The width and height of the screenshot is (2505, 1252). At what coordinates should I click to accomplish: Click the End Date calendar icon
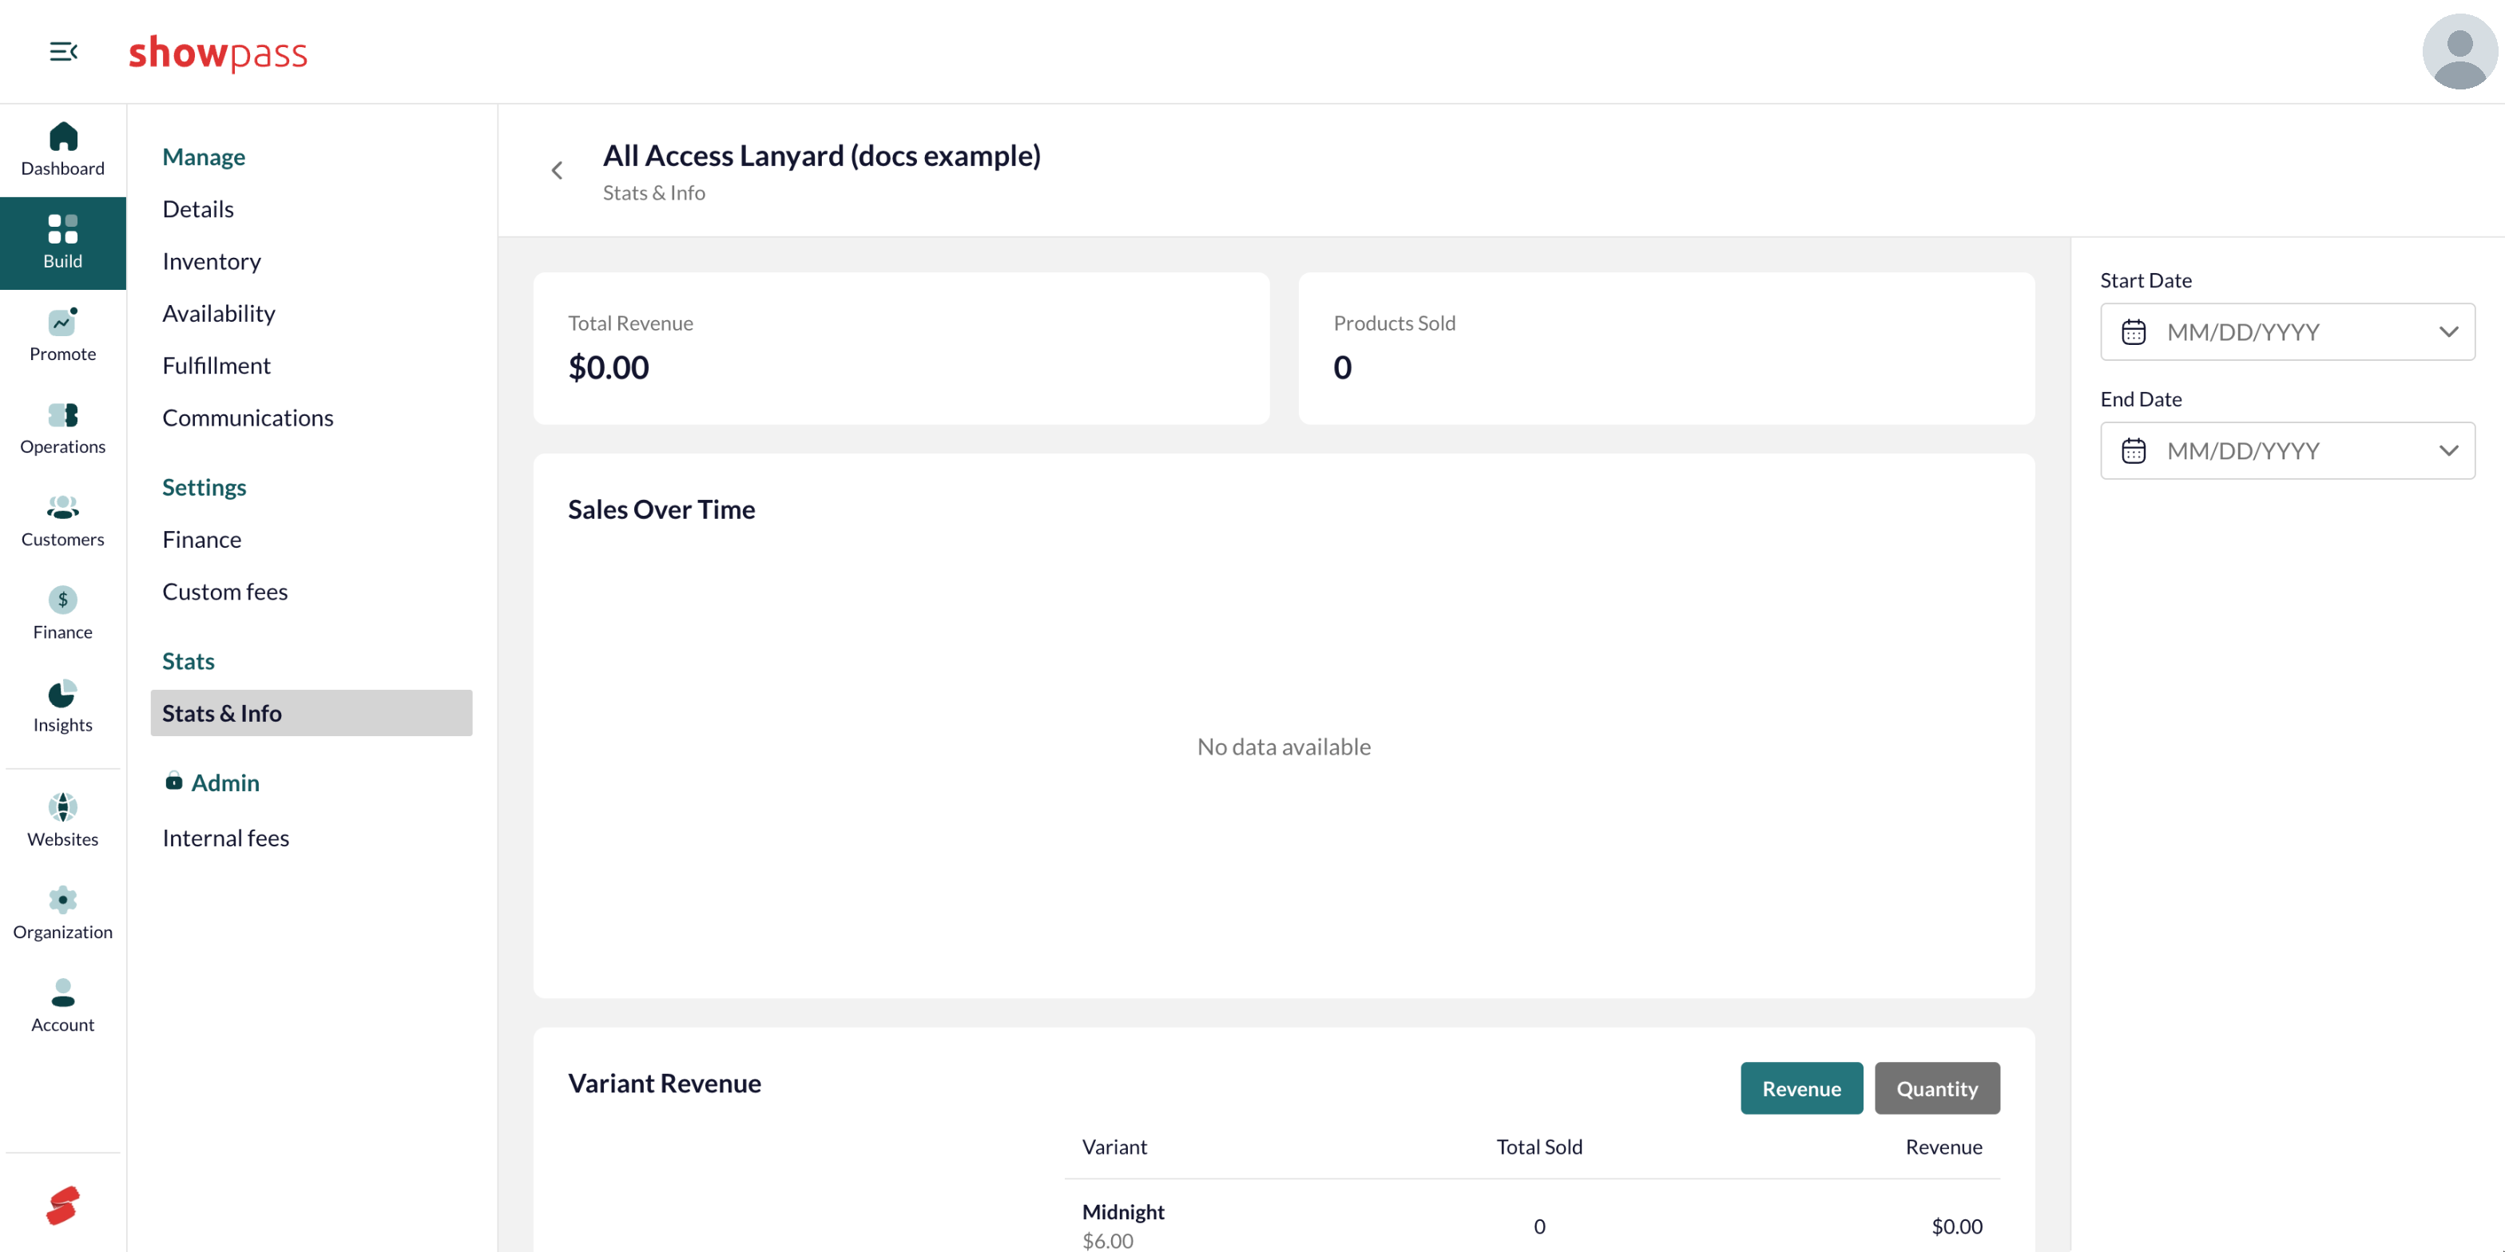(2134, 451)
